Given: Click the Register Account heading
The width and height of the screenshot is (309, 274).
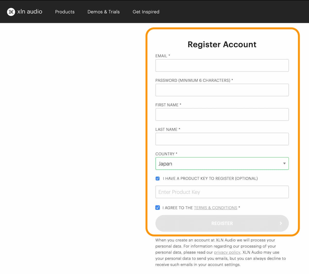Looking at the screenshot, I should (x=222, y=45).
